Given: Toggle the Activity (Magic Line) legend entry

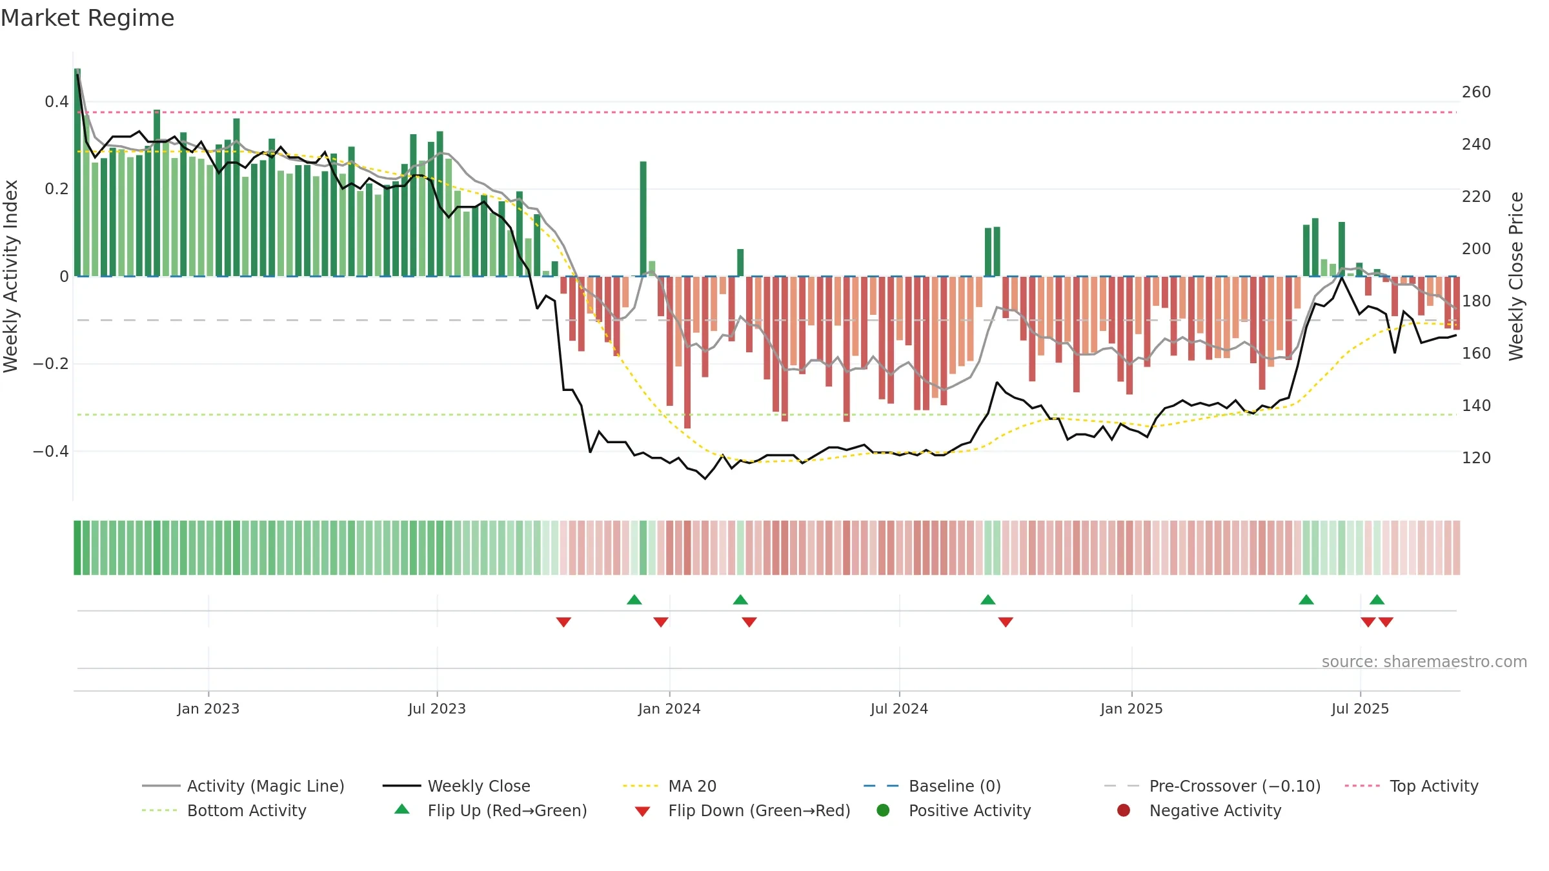Looking at the screenshot, I should click(243, 786).
